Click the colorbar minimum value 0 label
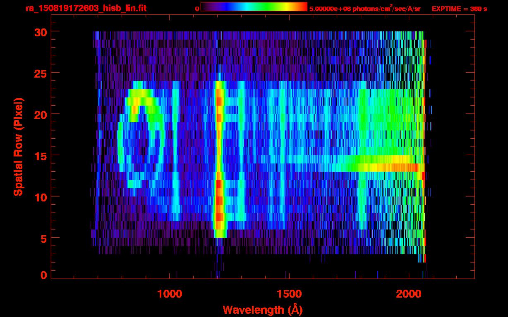This screenshot has height=317, width=508. 197,9
